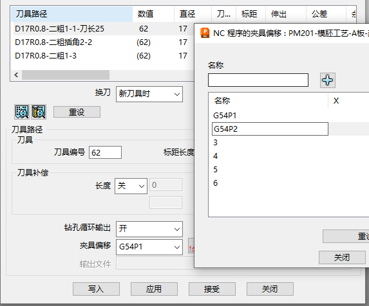Click the 标距 column header
369x306 pixels.
click(251, 14)
